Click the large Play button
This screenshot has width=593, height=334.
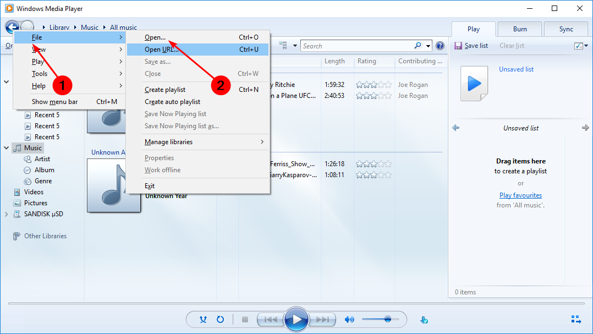[x=296, y=320]
